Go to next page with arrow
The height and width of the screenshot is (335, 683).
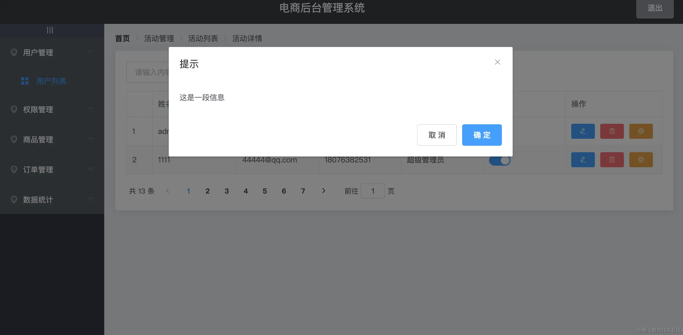[x=323, y=191]
